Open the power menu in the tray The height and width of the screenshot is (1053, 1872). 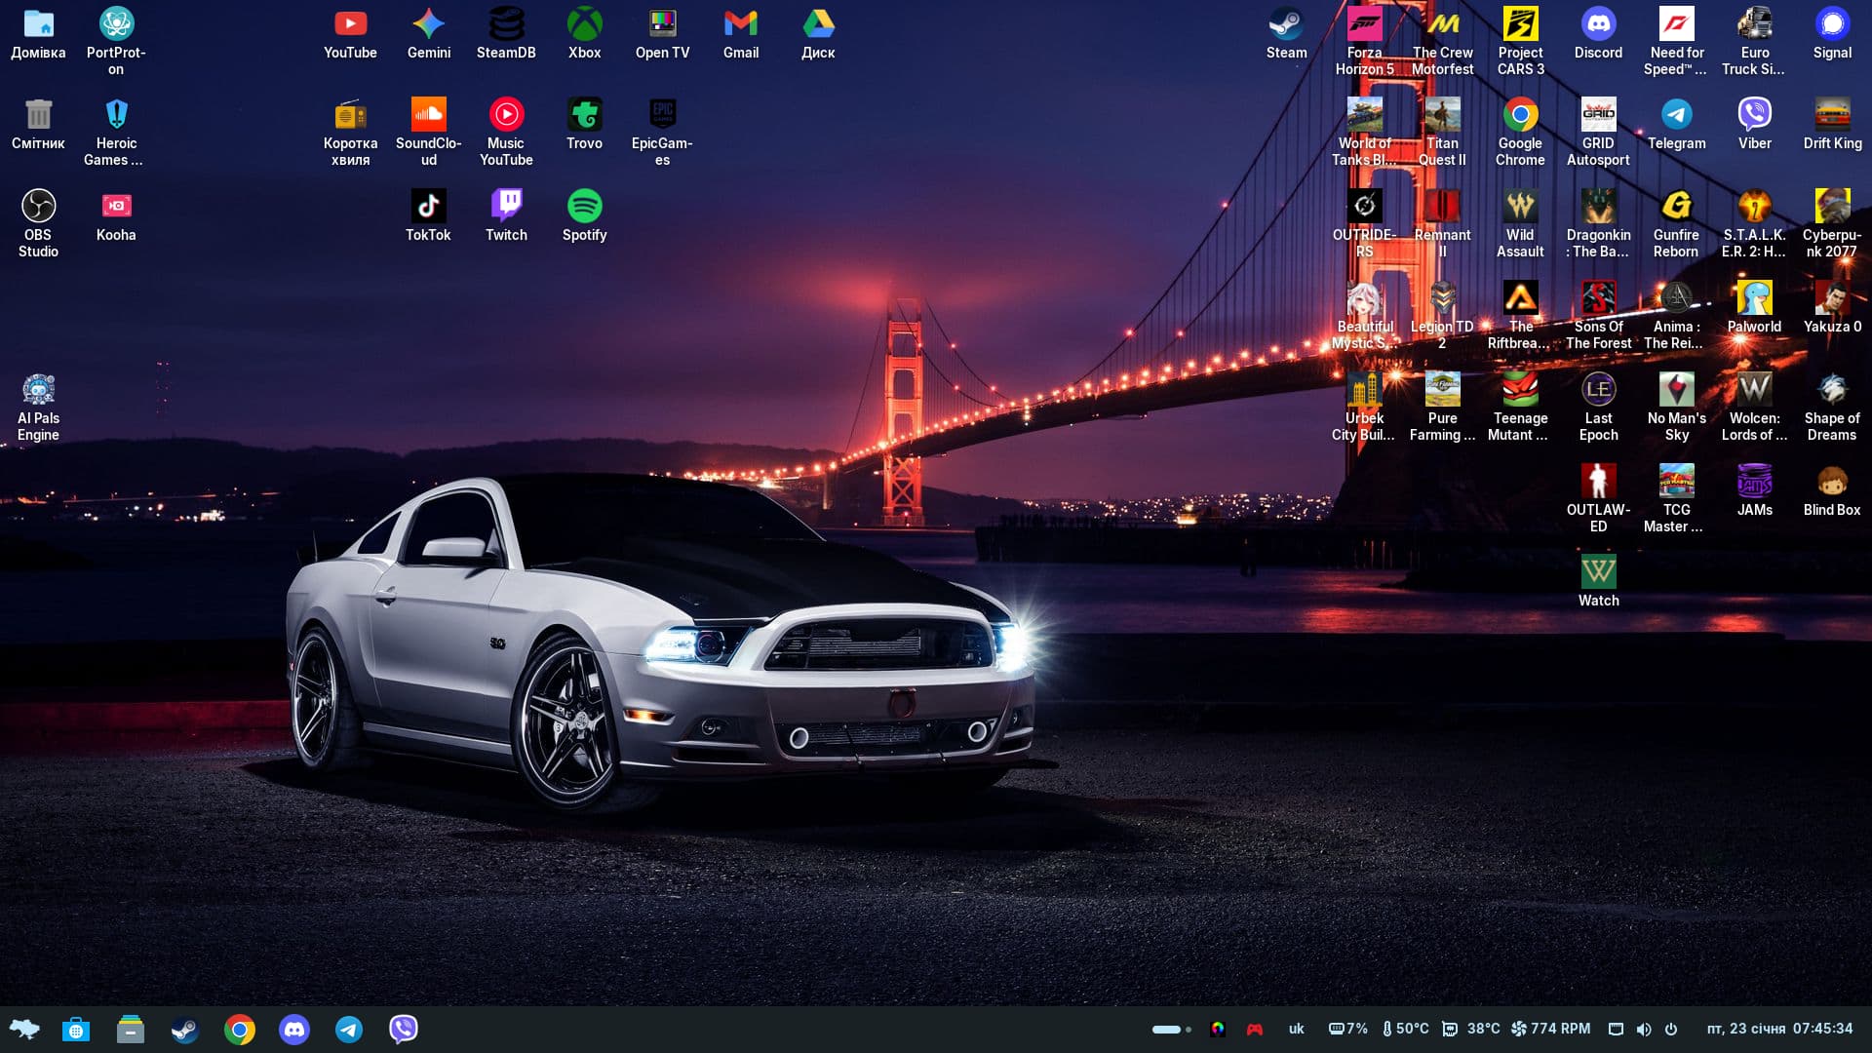tap(1671, 1030)
